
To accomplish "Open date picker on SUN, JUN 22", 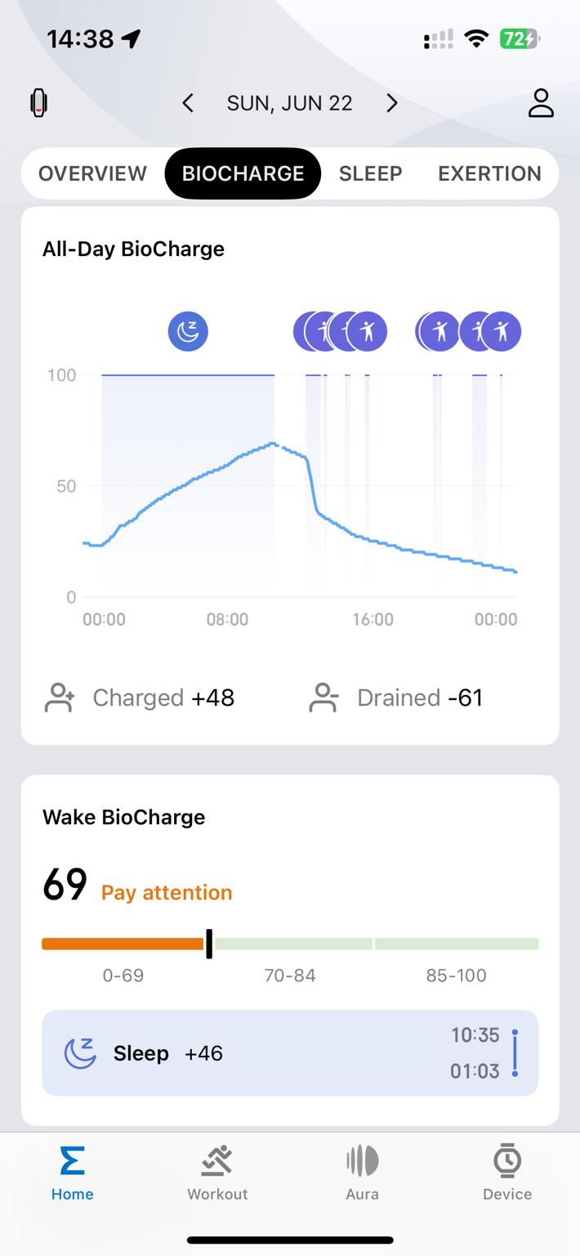I will [x=290, y=103].
